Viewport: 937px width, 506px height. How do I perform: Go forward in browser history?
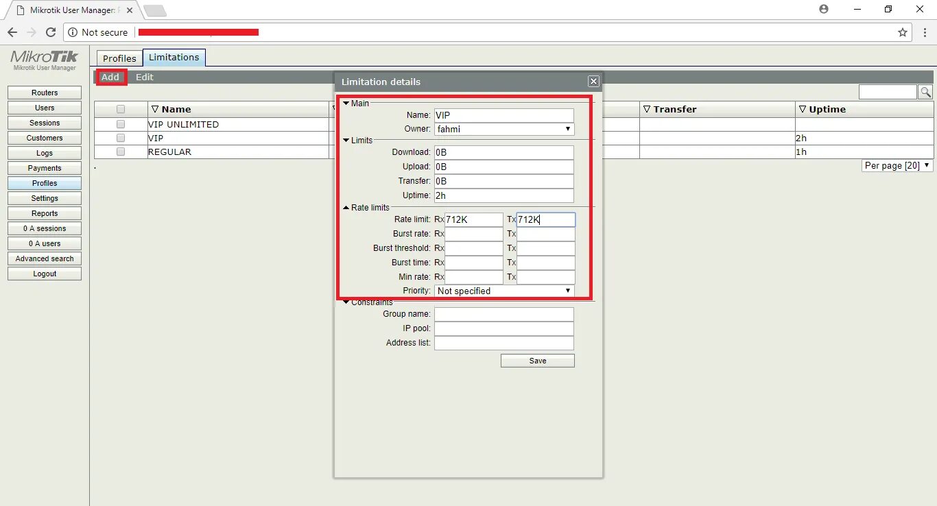coord(32,32)
